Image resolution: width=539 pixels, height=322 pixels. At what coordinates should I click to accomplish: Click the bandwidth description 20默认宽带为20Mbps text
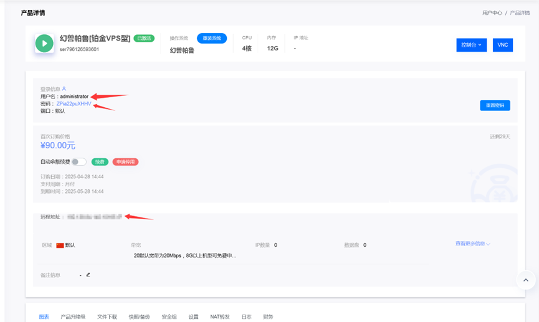185,256
